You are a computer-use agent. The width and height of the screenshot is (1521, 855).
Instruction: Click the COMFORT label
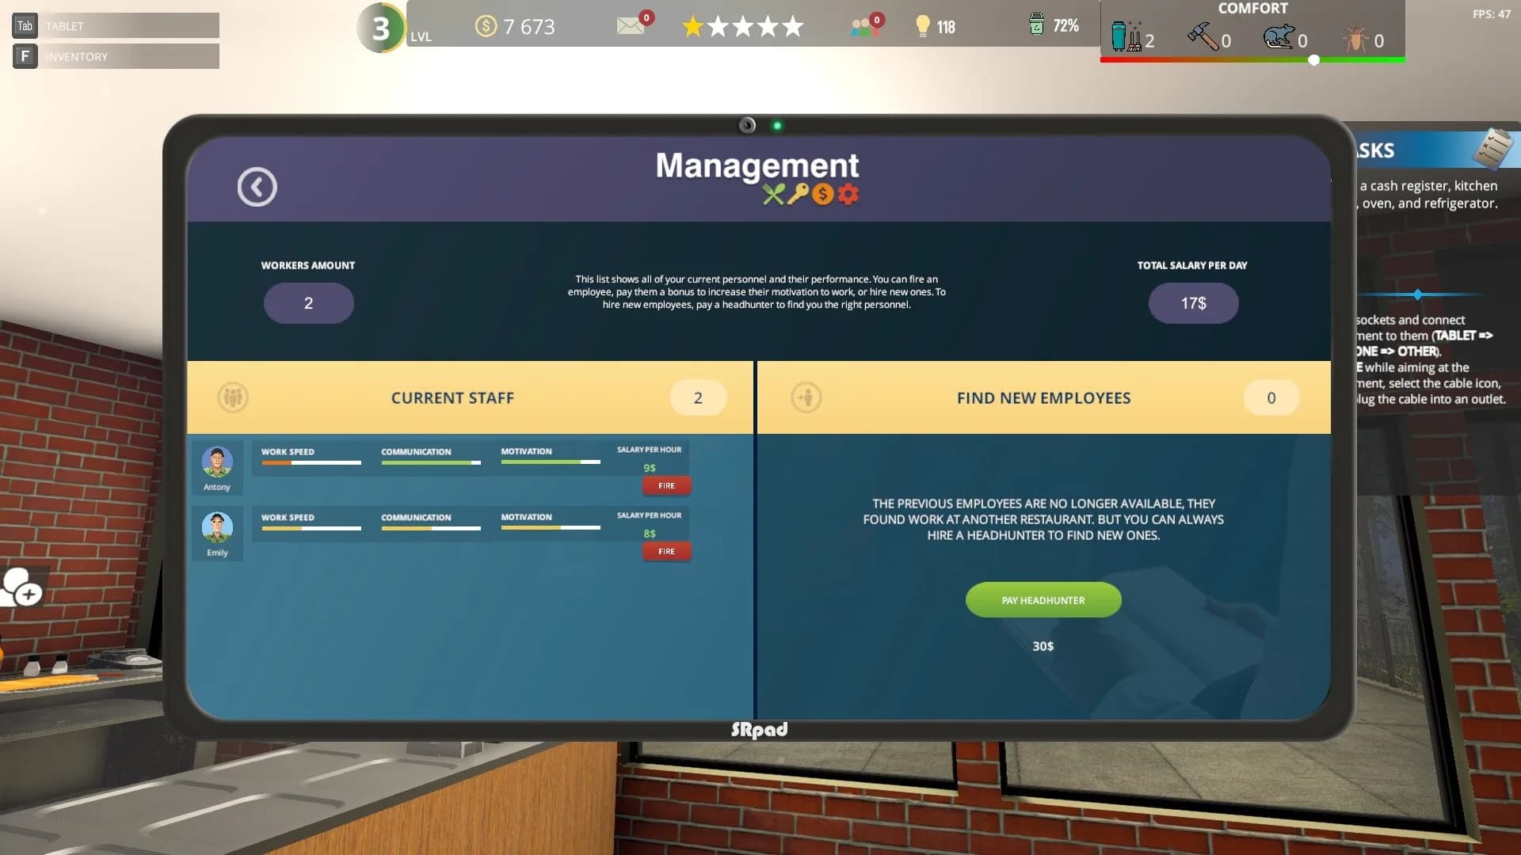pos(1252,8)
